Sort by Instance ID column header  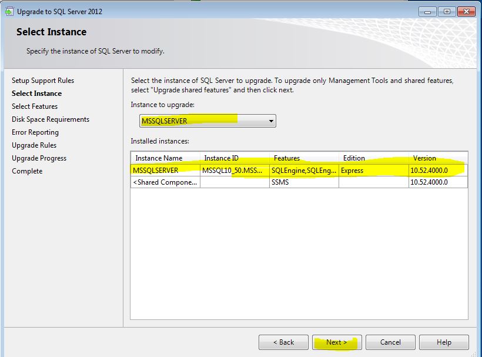click(x=235, y=158)
